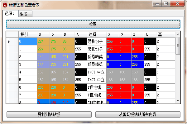
Task: Click T瞄准线 comment in row 7
Action: [97, 95]
